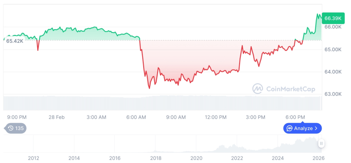351x163 pixels.
Task: Click the 65.42K opening price label
Action: [15, 41]
